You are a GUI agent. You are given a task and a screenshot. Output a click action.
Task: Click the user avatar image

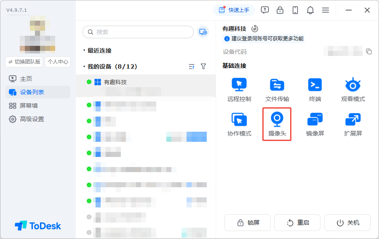tap(37, 34)
